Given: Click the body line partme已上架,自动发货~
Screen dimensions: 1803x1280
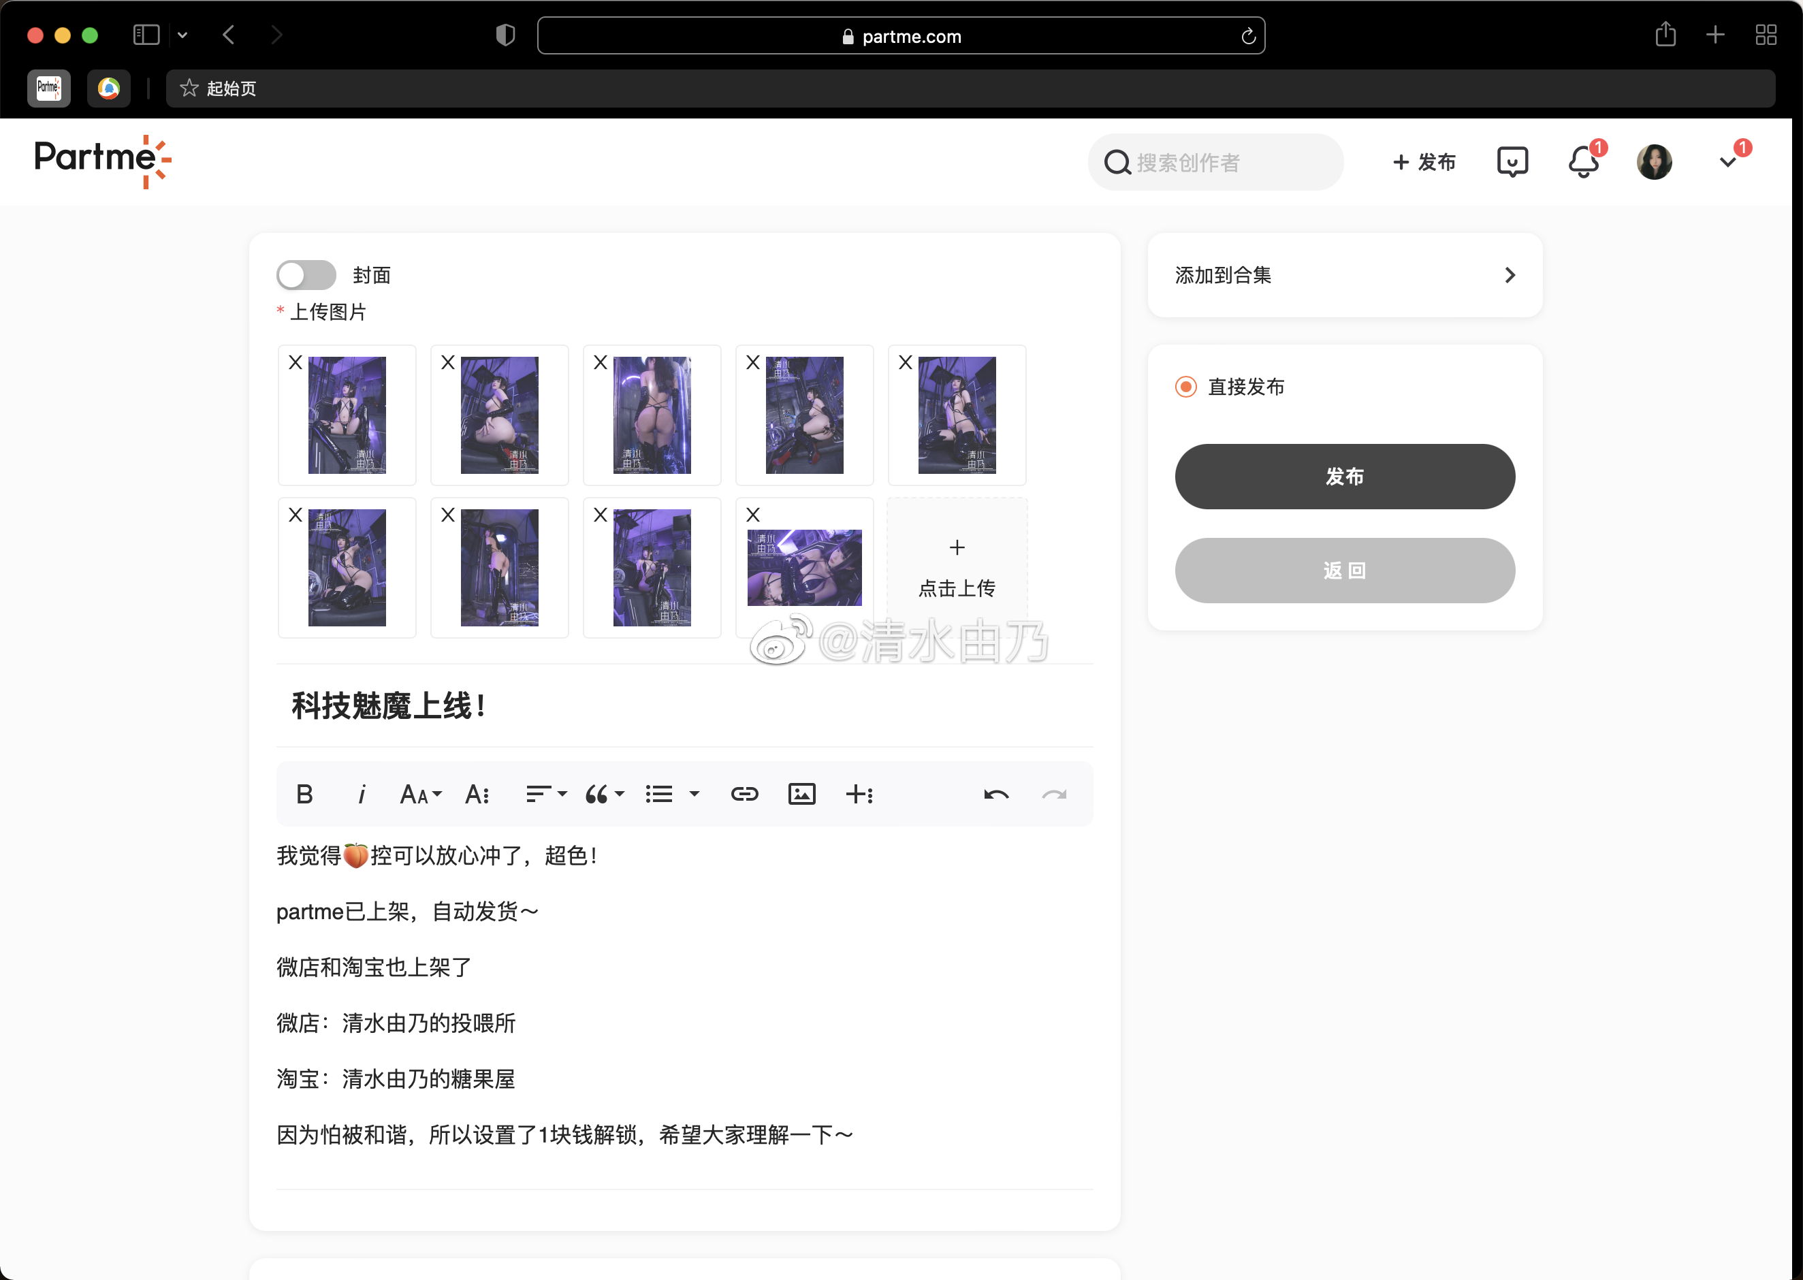Looking at the screenshot, I should coord(407,911).
